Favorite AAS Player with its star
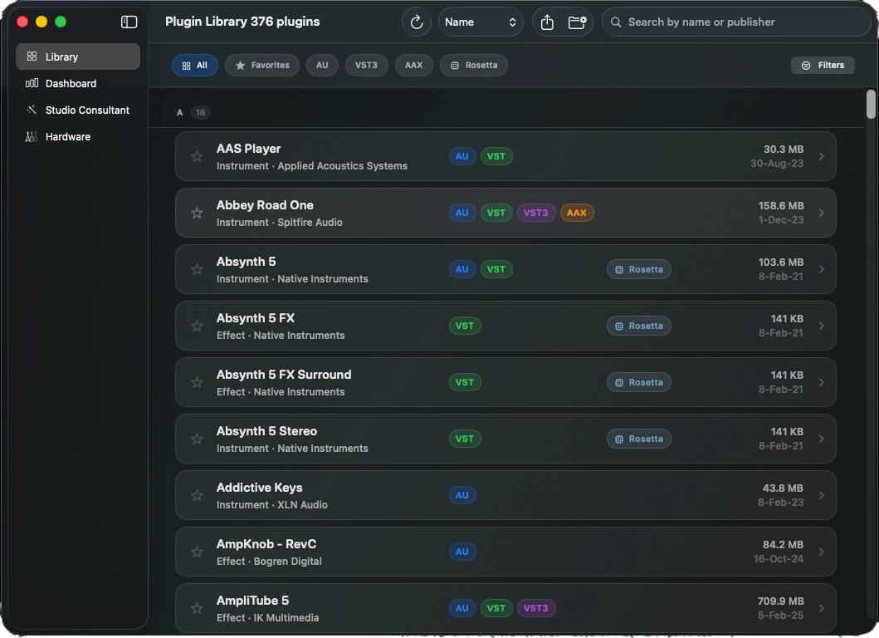Image resolution: width=879 pixels, height=638 pixels. point(197,156)
